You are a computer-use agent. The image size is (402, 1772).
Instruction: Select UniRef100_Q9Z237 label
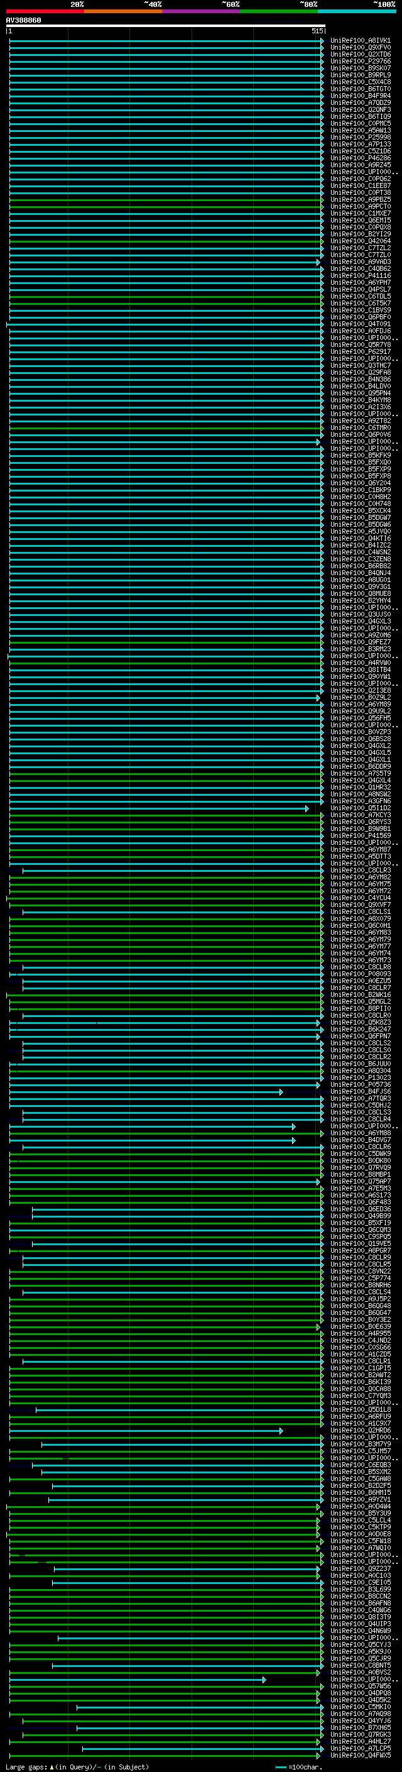[360, 1568]
